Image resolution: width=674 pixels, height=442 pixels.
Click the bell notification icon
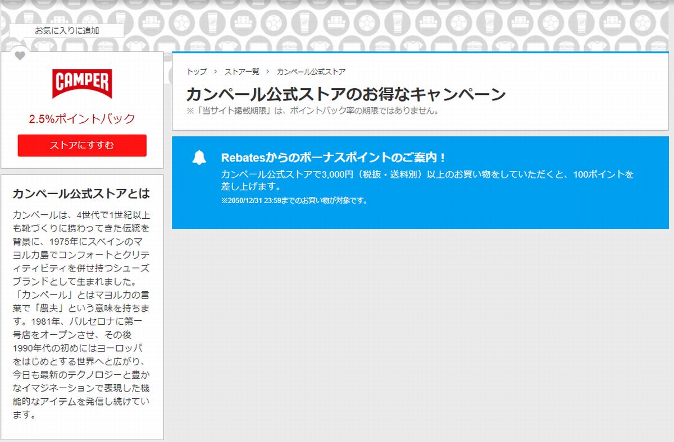[x=199, y=158]
